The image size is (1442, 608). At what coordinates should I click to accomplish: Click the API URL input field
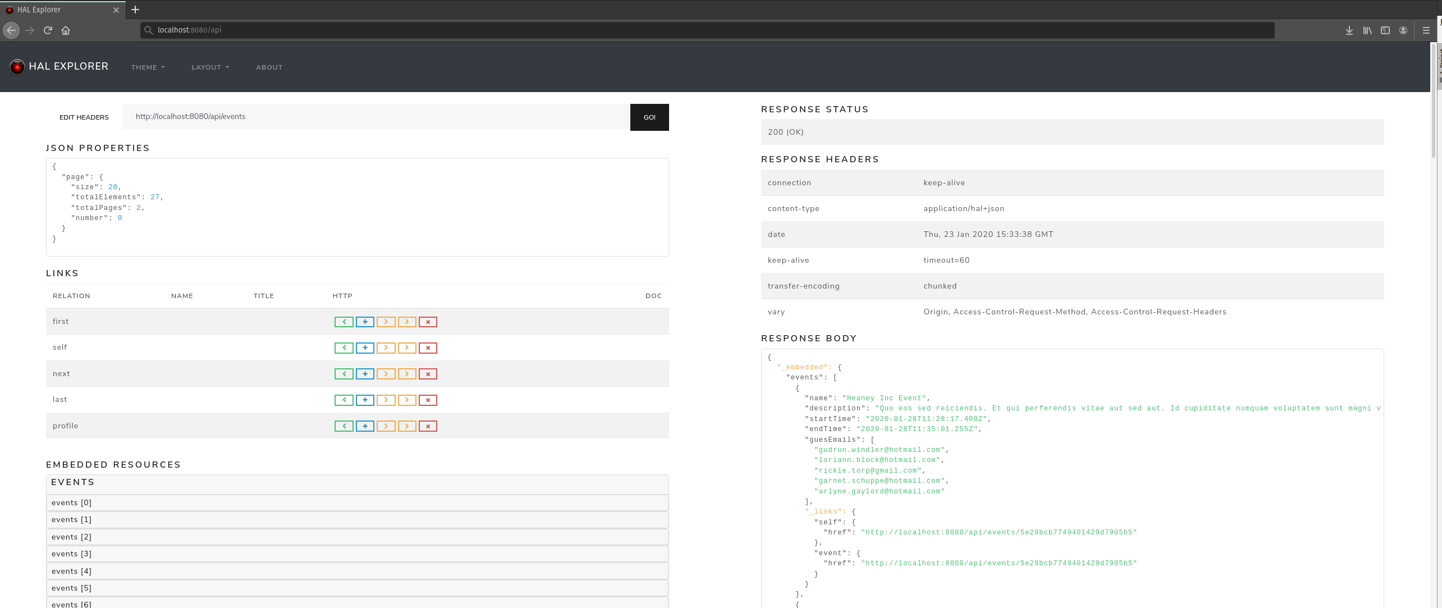376,117
